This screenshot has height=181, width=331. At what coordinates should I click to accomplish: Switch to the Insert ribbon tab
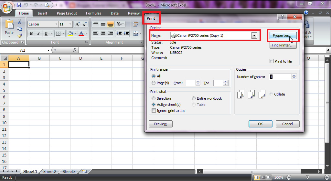click(x=42, y=13)
